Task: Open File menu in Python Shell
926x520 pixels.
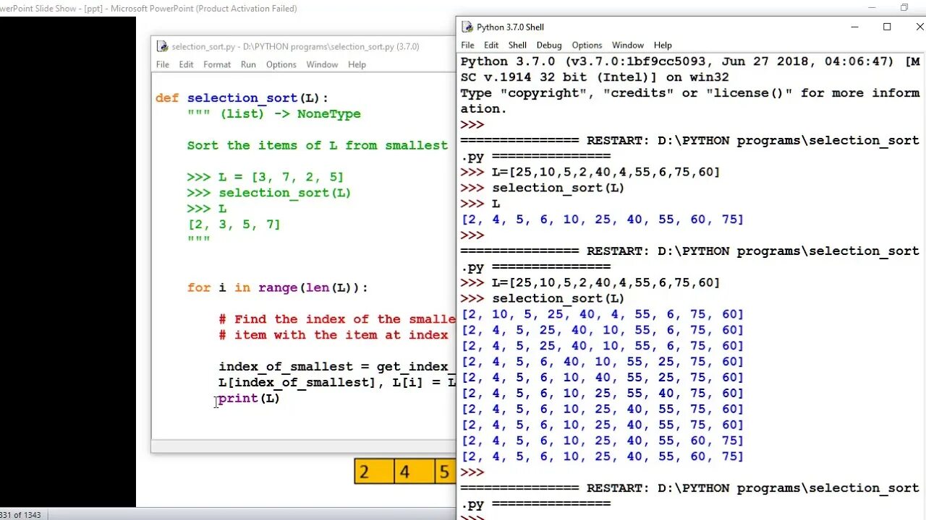Action: (x=468, y=45)
